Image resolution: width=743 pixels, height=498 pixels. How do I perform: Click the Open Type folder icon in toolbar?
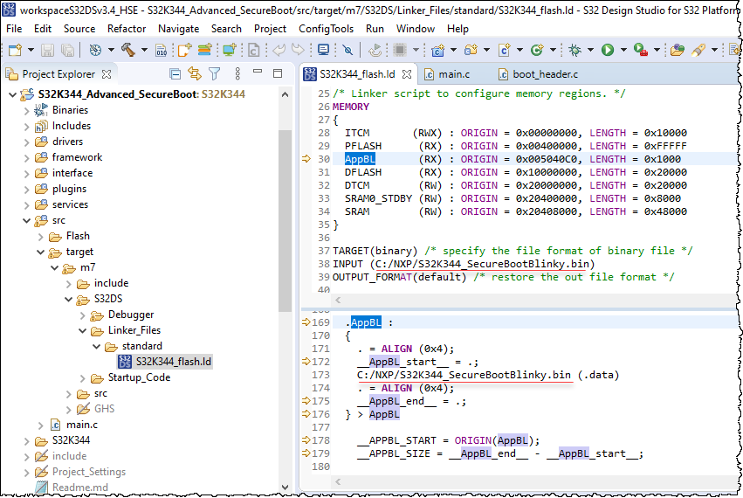[678, 51]
